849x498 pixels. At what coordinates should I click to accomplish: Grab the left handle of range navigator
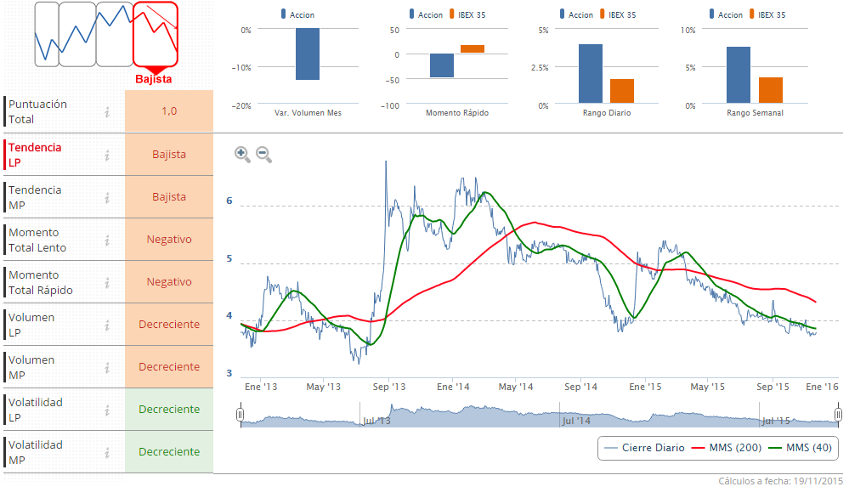point(241,415)
